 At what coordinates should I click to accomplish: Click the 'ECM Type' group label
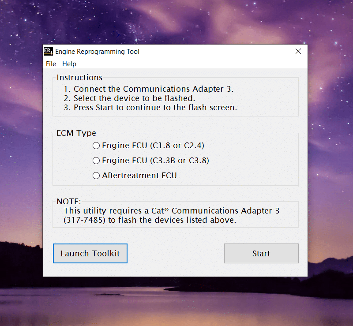[x=76, y=133]
